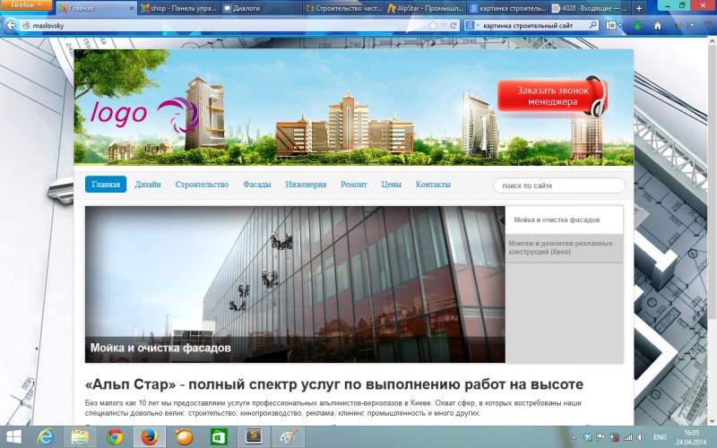Open the Ремонт menu item
Viewport: 717px width, 448px height.
coord(353,185)
